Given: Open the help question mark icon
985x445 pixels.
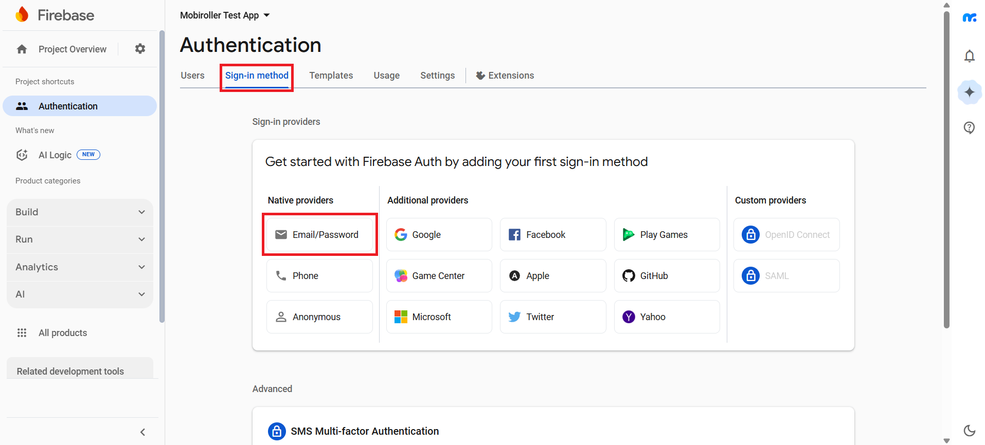Looking at the screenshot, I should [x=970, y=127].
